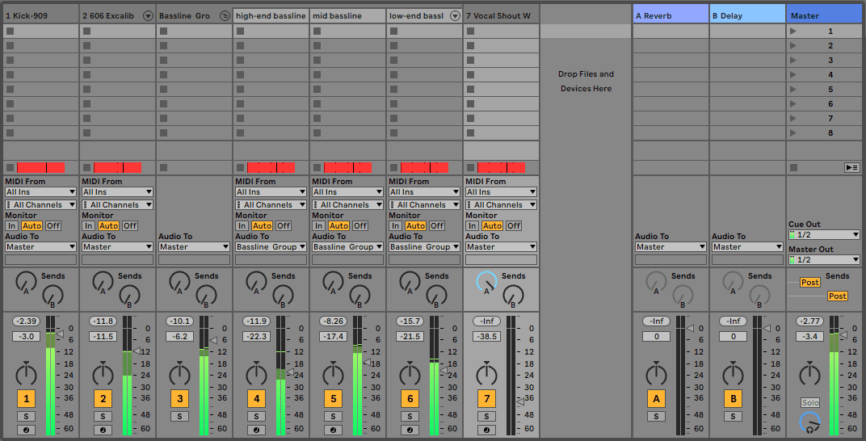Open Audio To dropdown on A Reverb
The height and width of the screenshot is (441, 866).
click(671, 246)
